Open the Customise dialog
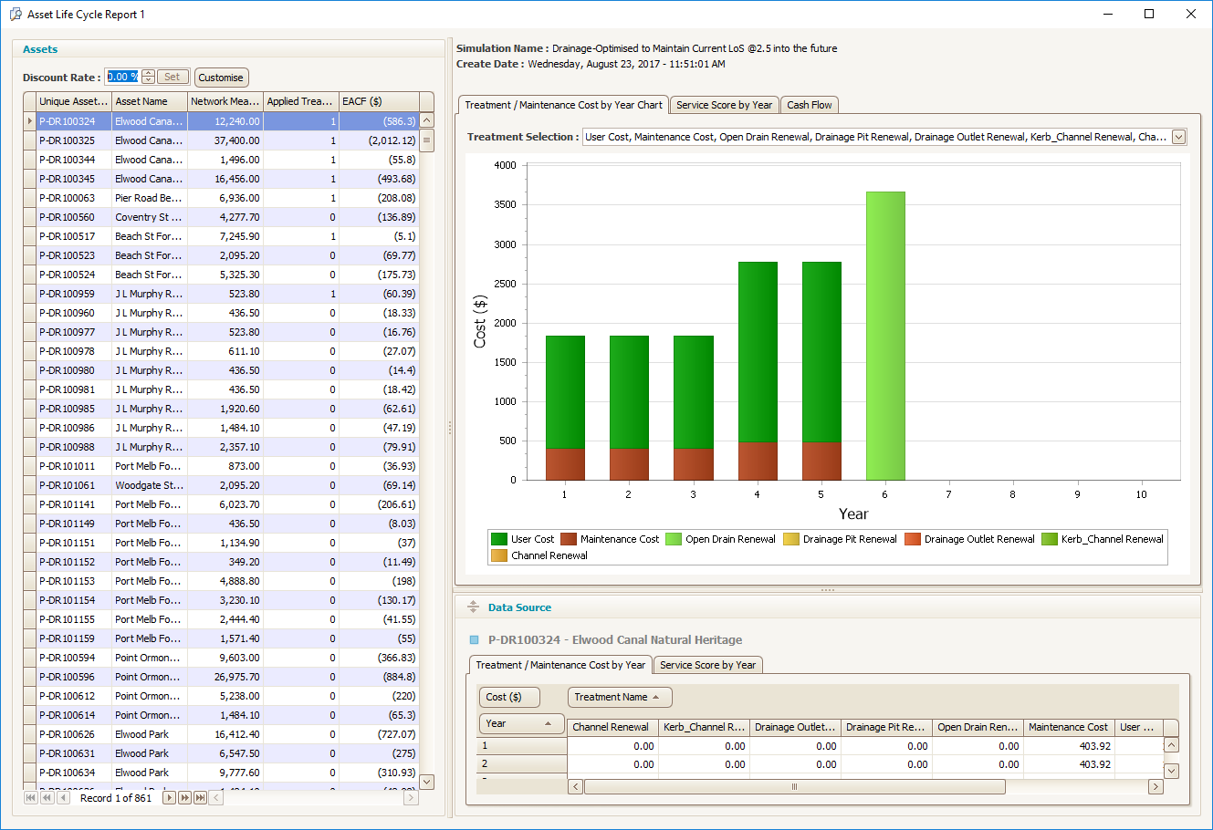This screenshot has width=1213, height=830. 221,77
